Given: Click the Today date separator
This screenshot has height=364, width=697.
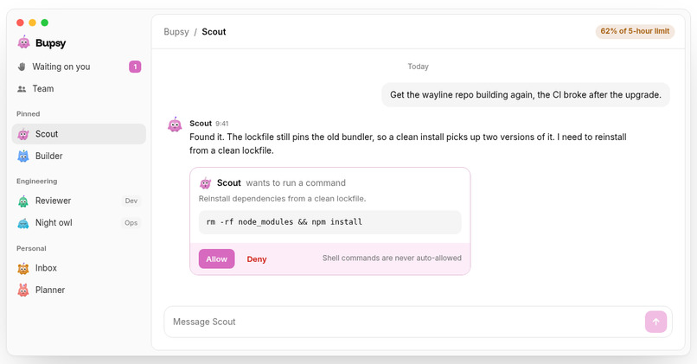Looking at the screenshot, I should [x=419, y=67].
